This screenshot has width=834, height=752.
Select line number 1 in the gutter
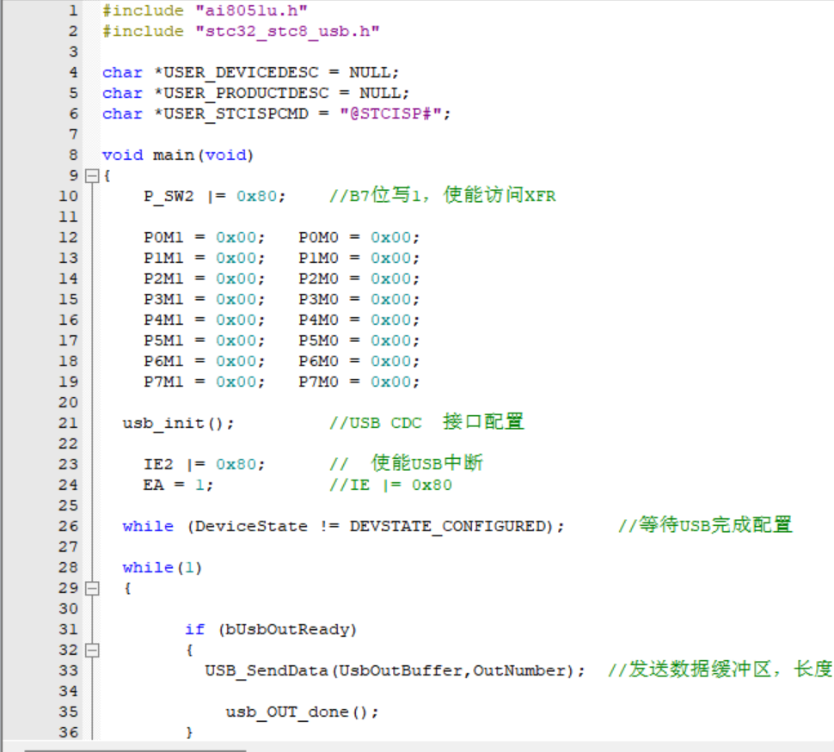point(72,11)
